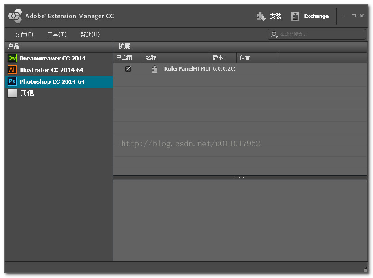Screen dimensions: 373x278
Task: Click the magnifier search icon
Action: pyautogui.click(x=274, y=34)
